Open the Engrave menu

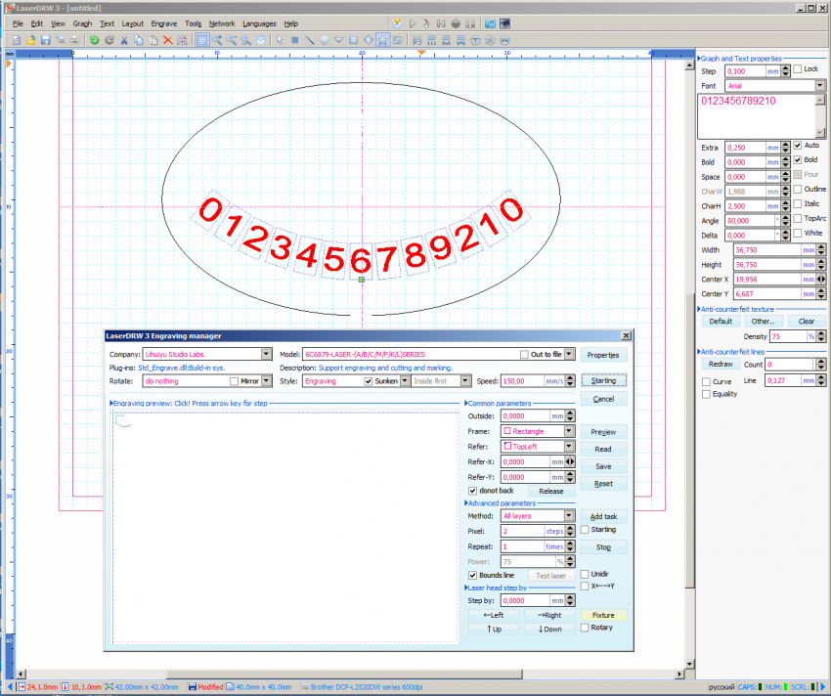(163, 22)
